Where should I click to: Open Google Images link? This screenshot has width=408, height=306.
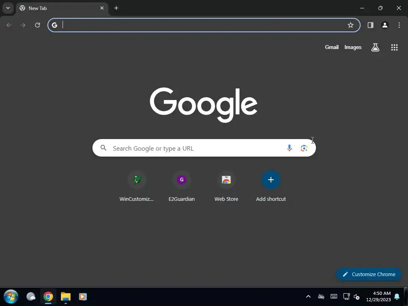pos(353,47)
